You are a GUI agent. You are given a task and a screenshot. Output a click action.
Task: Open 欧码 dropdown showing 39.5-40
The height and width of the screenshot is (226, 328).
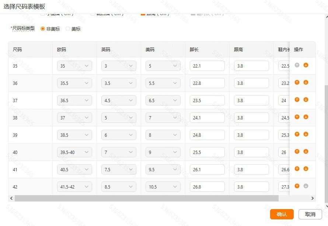74,152
